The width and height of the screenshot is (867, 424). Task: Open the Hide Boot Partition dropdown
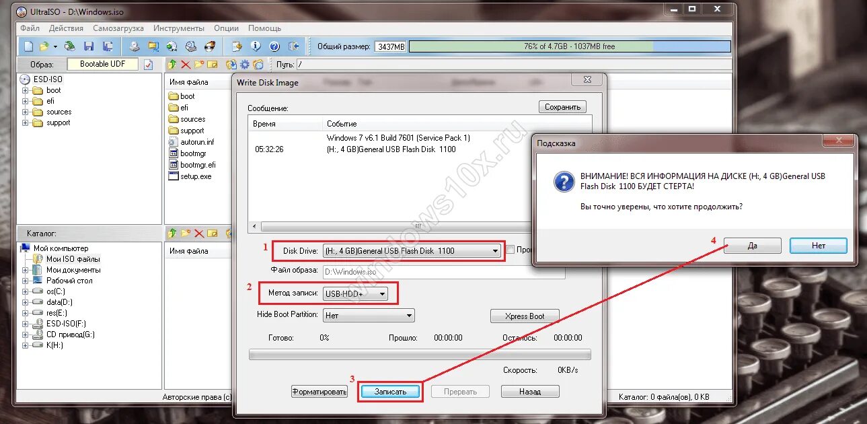click(x=369, y=315)
